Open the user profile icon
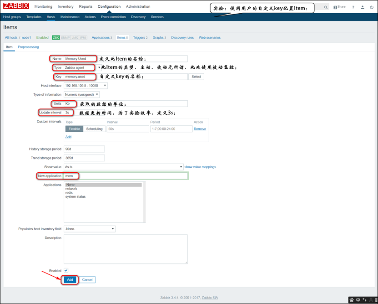This screenshot has width=378, height=304. 363,7
